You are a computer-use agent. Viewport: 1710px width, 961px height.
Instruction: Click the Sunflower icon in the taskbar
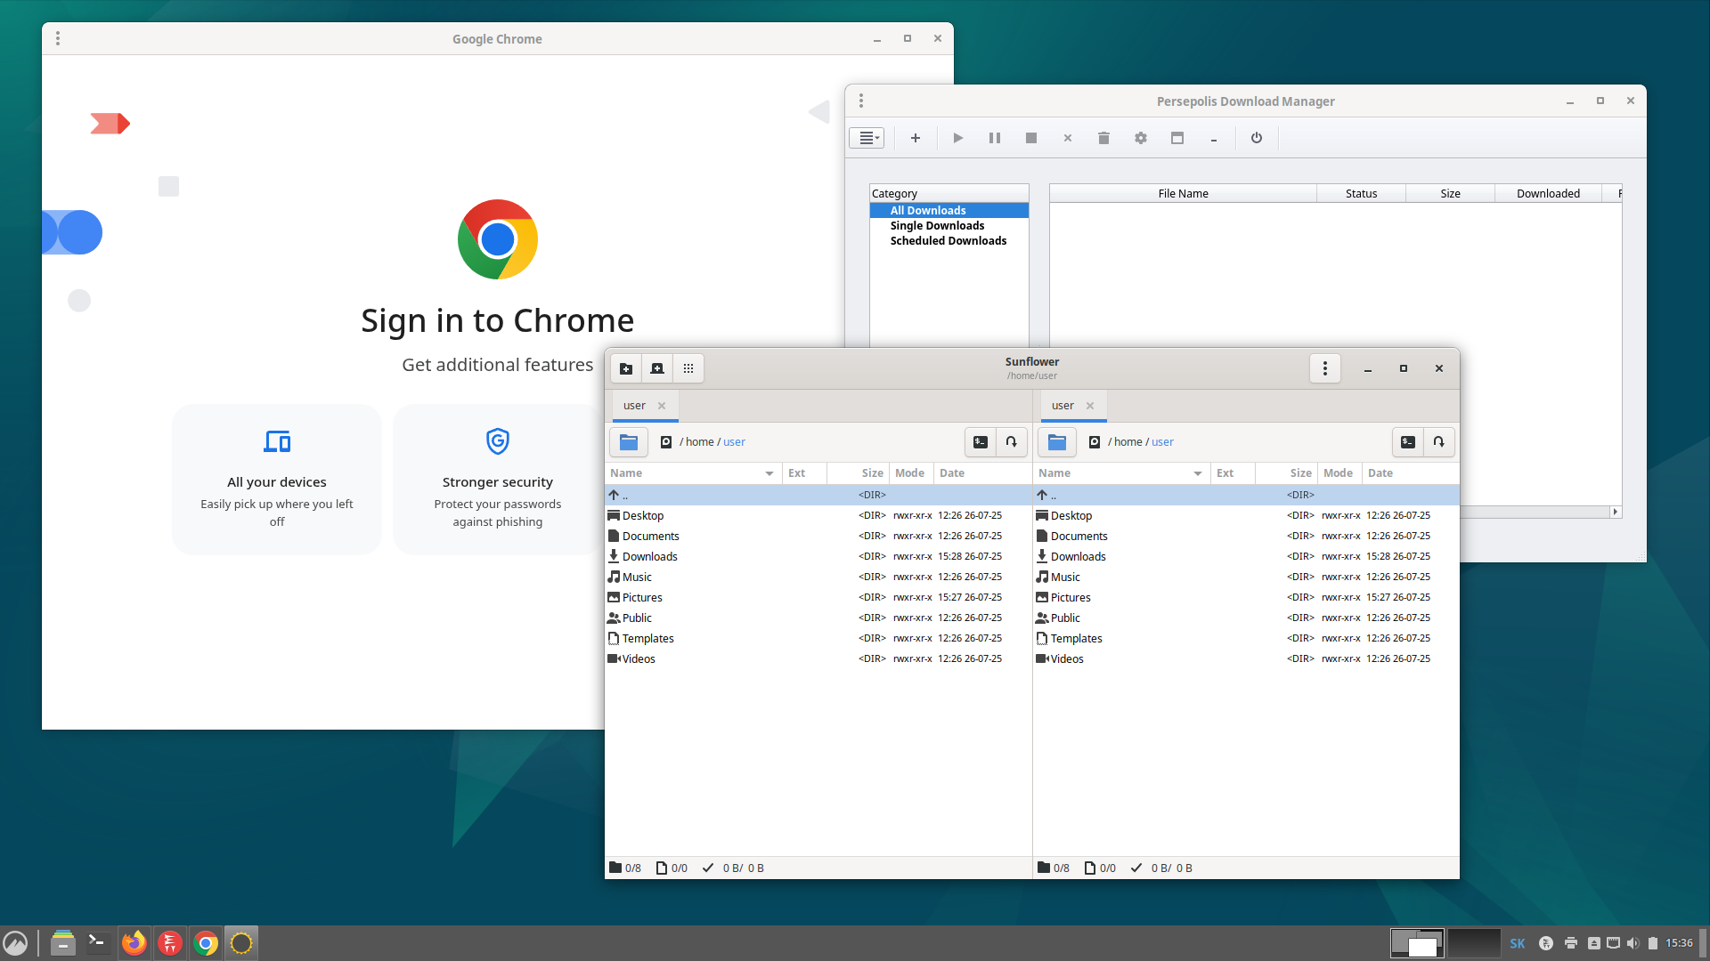(x=241, y=943)
